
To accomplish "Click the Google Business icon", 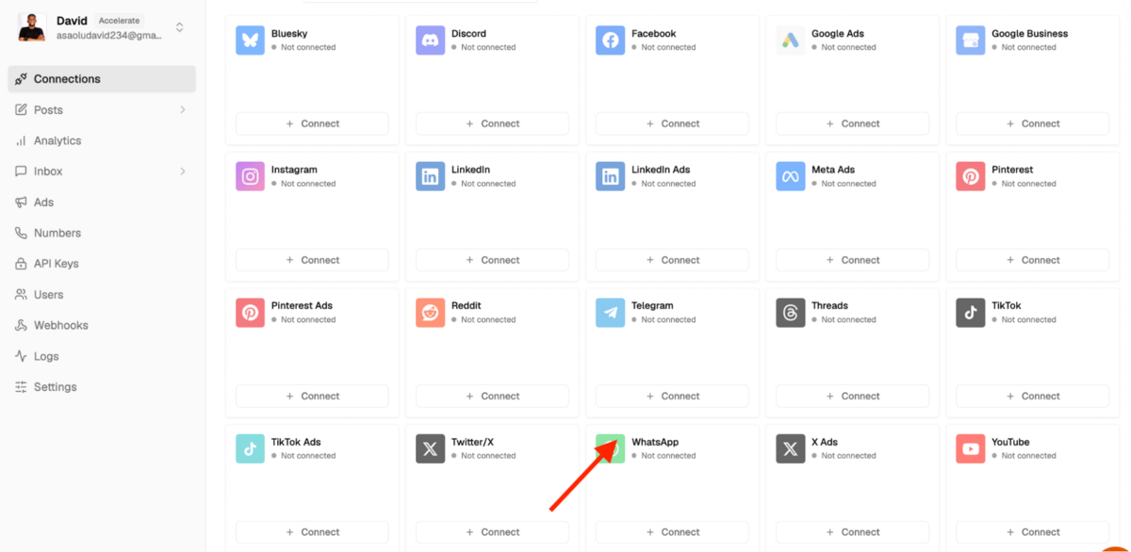I will click(970, 41).
